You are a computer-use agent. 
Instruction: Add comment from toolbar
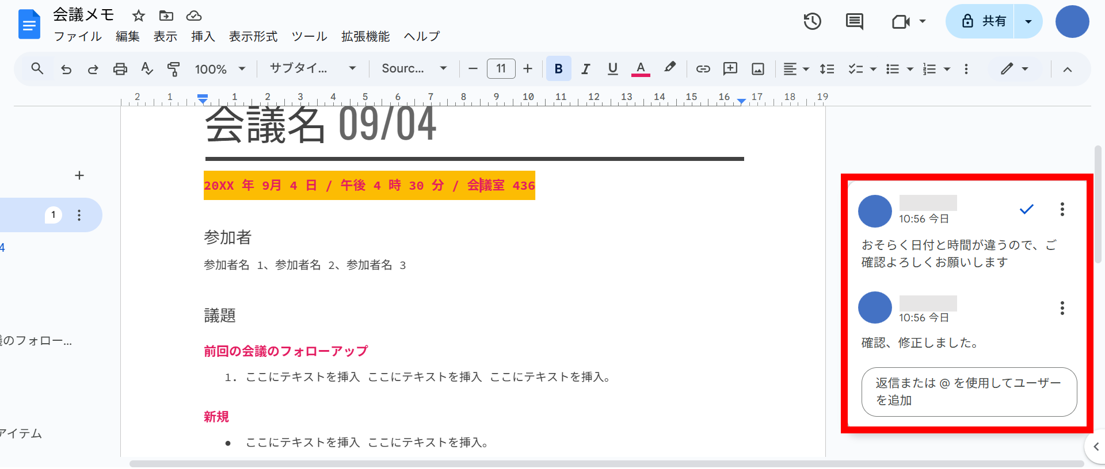click(730, 69)
